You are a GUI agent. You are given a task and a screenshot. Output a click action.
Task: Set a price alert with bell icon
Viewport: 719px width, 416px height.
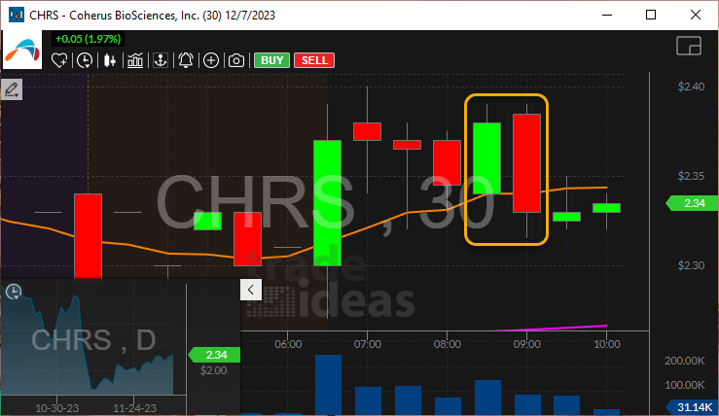(186, 60)
